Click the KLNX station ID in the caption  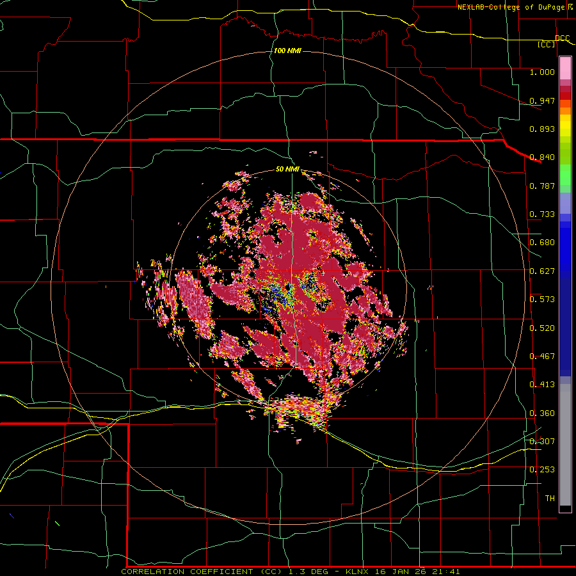356,572
